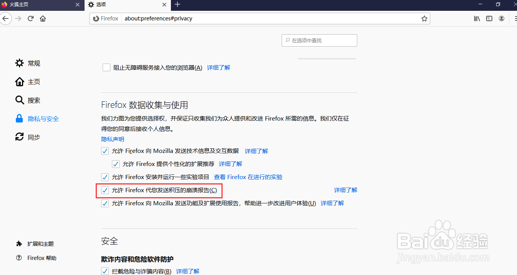Enable 阻止无障碍服务接入您的浏览器 checkbox
The image size is (517, 275).
106,67
